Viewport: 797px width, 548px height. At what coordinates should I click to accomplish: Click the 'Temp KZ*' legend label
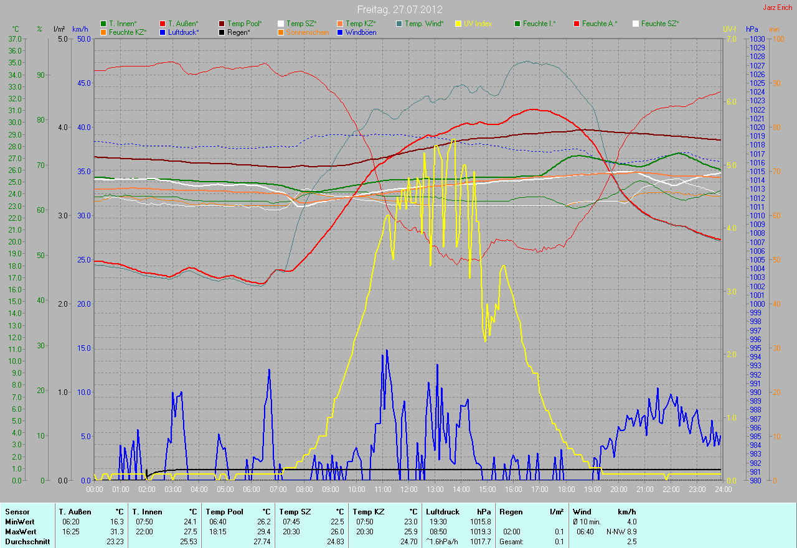pos(361,24)
